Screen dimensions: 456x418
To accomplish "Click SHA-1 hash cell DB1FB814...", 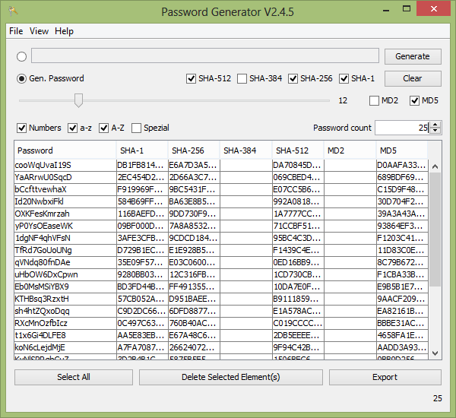I will coord(142,165).
